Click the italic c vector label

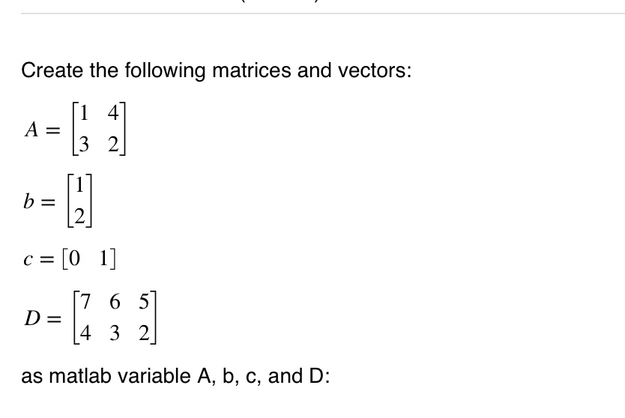pos(28,260)
